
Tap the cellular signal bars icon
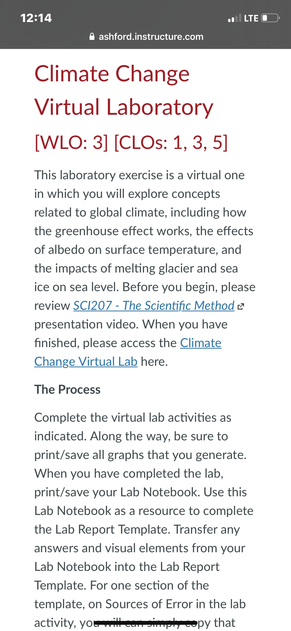pyautogui.click(x=235, y=18)
